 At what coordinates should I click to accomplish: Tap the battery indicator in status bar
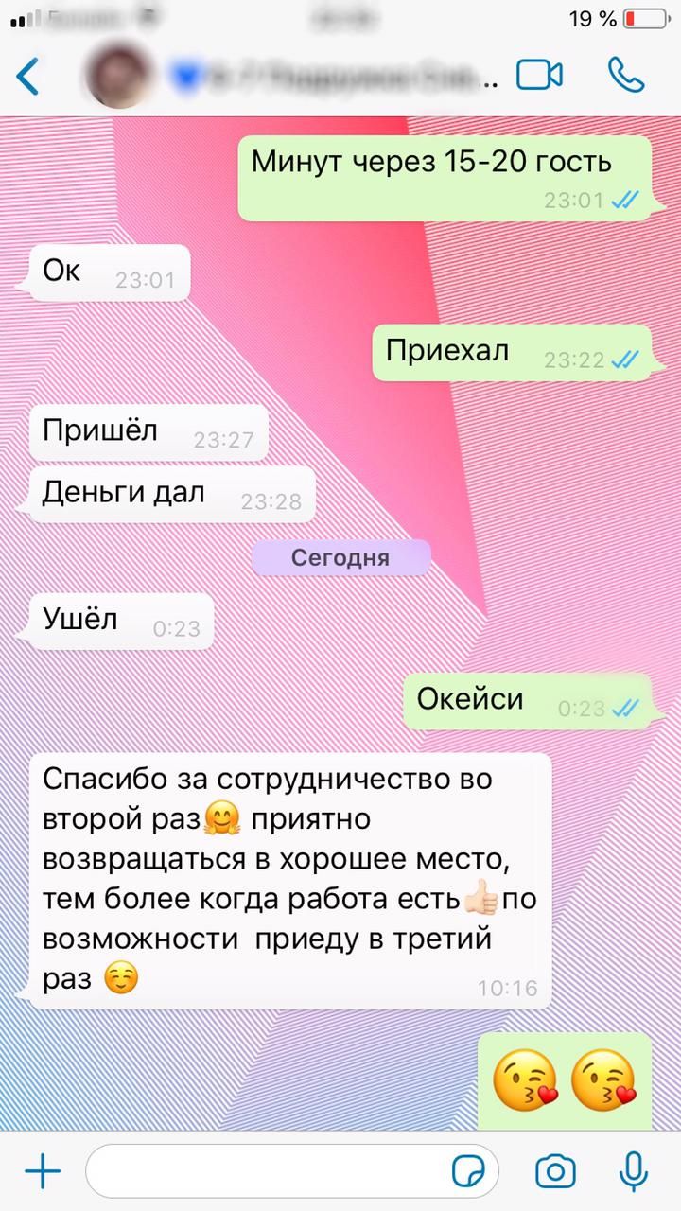(x=645, y=19)
